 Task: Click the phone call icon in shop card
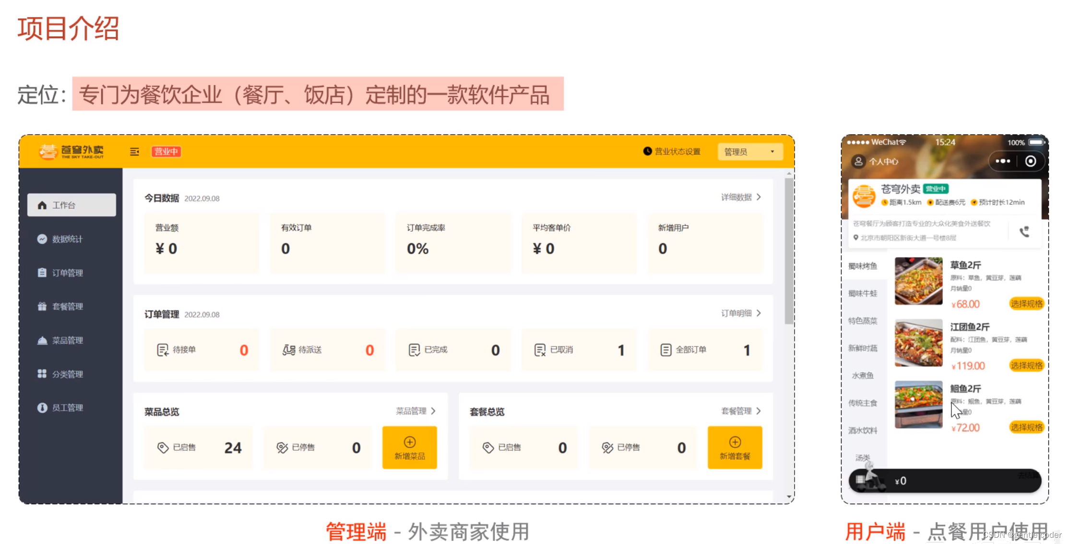[1024, 232]
